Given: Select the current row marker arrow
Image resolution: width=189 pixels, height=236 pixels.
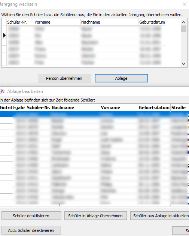Looking at the screenshot, I should pyautogui.click(x=4, y=36).
